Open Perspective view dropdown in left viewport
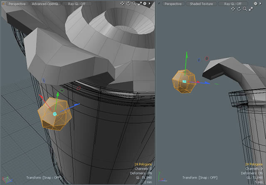Viewport: 266px width, 185px height. pyautogui.click(x=17, y=4)
